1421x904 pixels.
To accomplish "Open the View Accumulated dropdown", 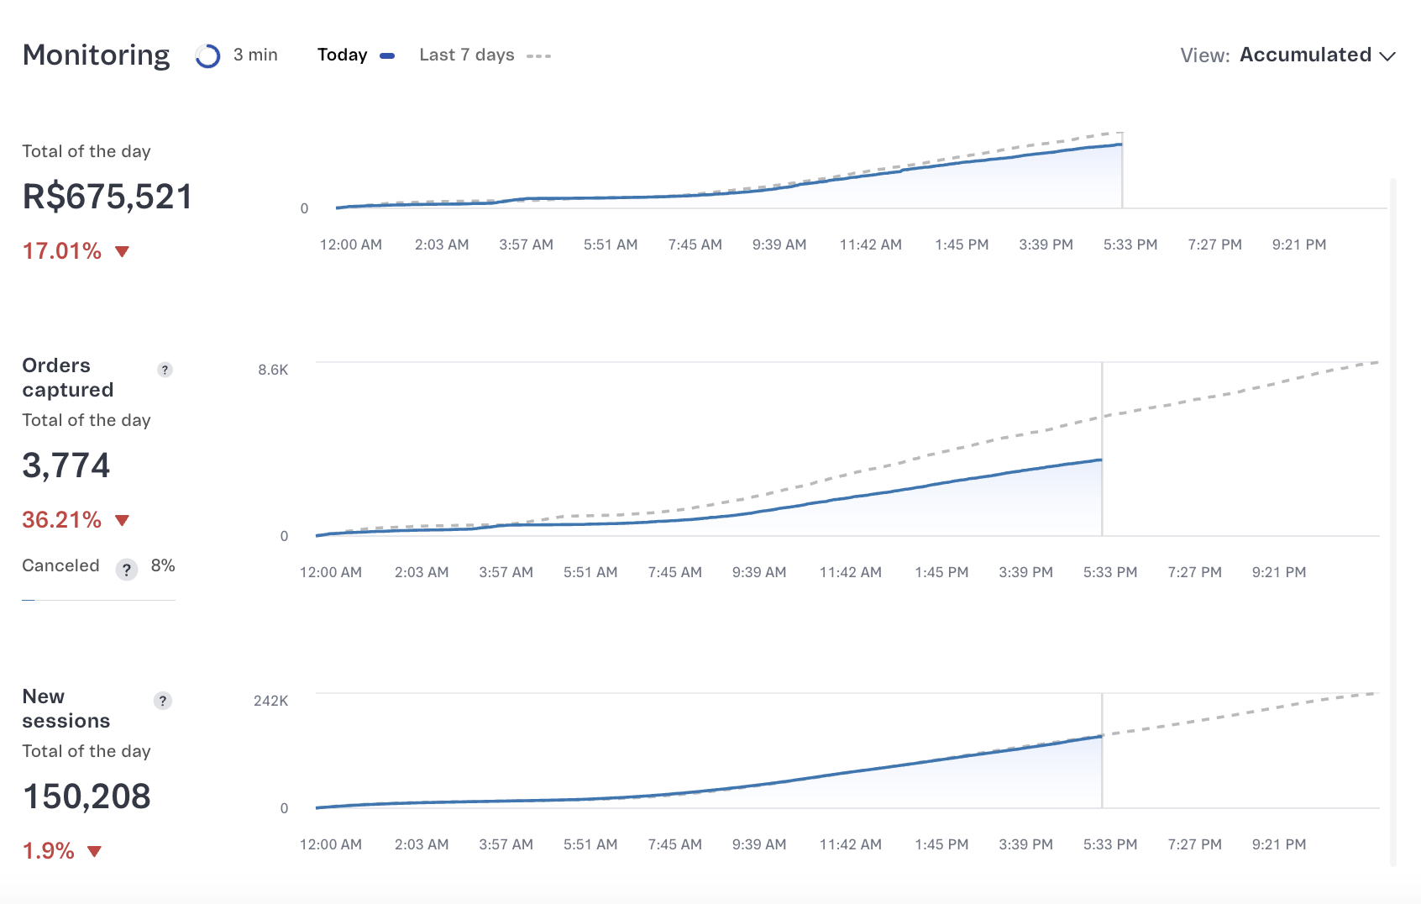I will [1305, 55].
